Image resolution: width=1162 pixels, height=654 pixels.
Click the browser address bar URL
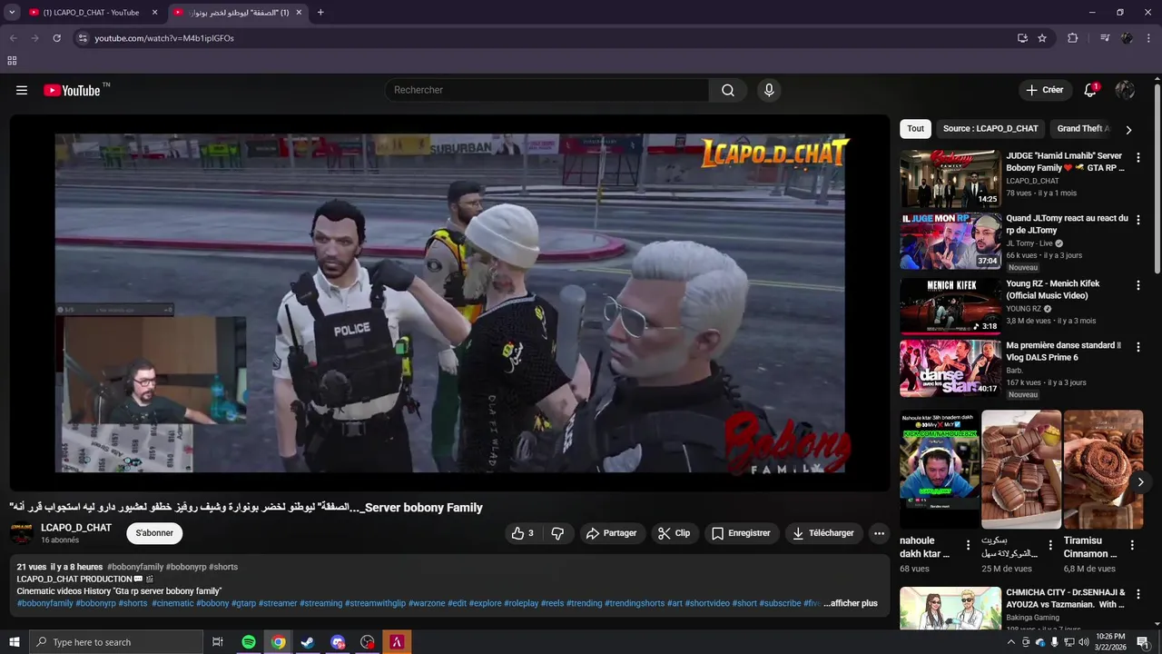[164, 38]
